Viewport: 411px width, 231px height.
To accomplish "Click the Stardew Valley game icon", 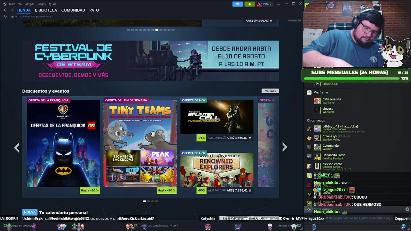I will (309, 138).
